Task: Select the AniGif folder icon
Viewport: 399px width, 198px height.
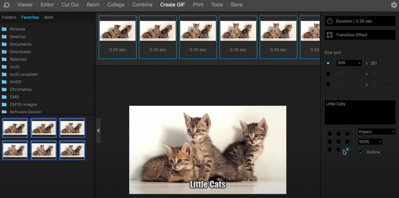Action: click(x=4, y=82)
